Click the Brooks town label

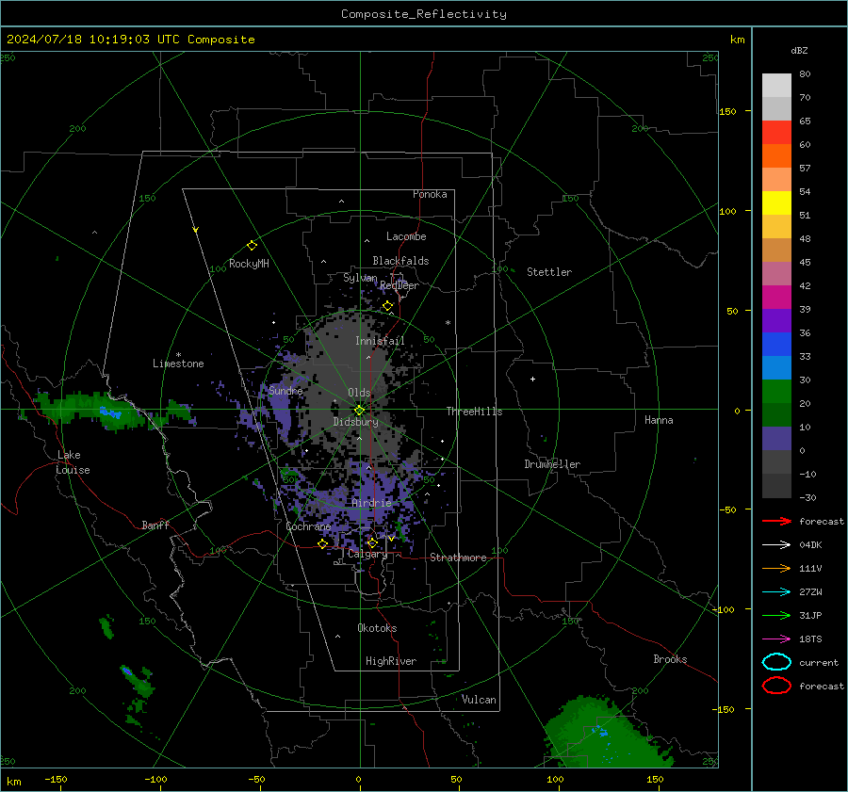[670, 659]
